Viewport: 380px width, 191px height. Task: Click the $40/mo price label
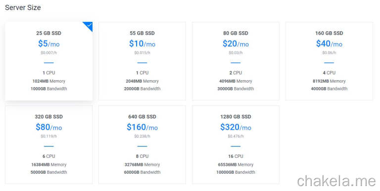click(x=329, y=44)
